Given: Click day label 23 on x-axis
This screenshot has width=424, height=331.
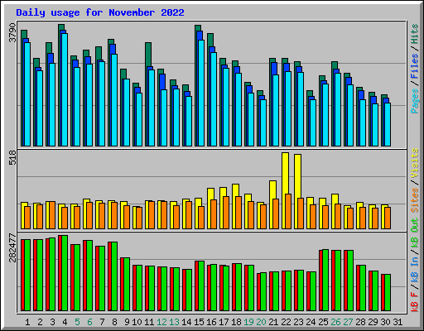Looking at the screenshot, I should click(x=298, y=322).
